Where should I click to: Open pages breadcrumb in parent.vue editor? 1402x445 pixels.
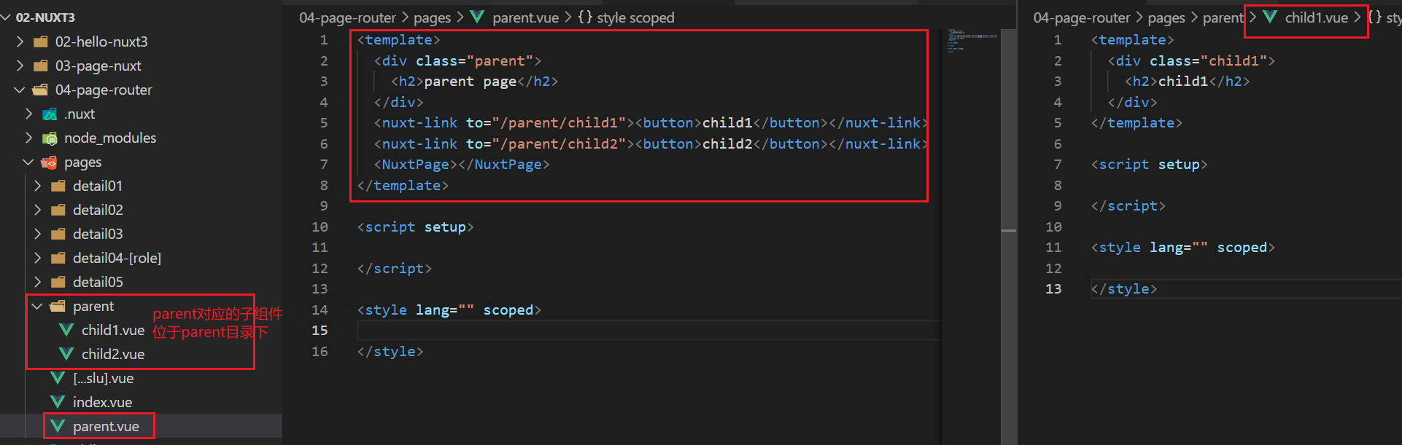tap(433, 17)
